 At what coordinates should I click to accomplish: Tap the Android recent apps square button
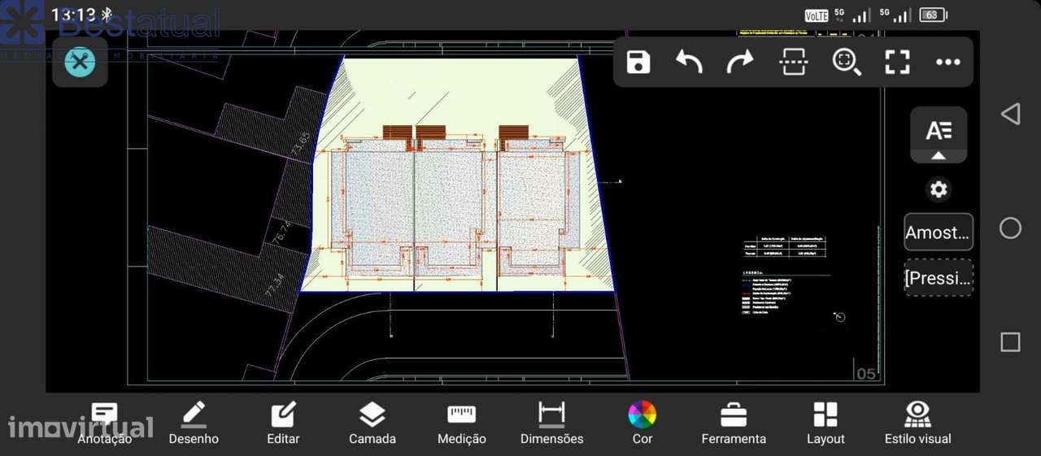tap(1010, 342)
